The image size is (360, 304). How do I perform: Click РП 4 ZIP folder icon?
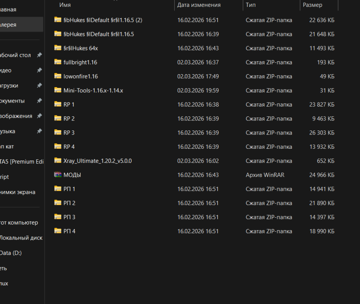point(58,231)
